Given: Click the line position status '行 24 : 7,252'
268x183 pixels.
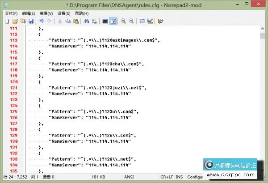Looking at the screenshot, I should pos(15,177).
